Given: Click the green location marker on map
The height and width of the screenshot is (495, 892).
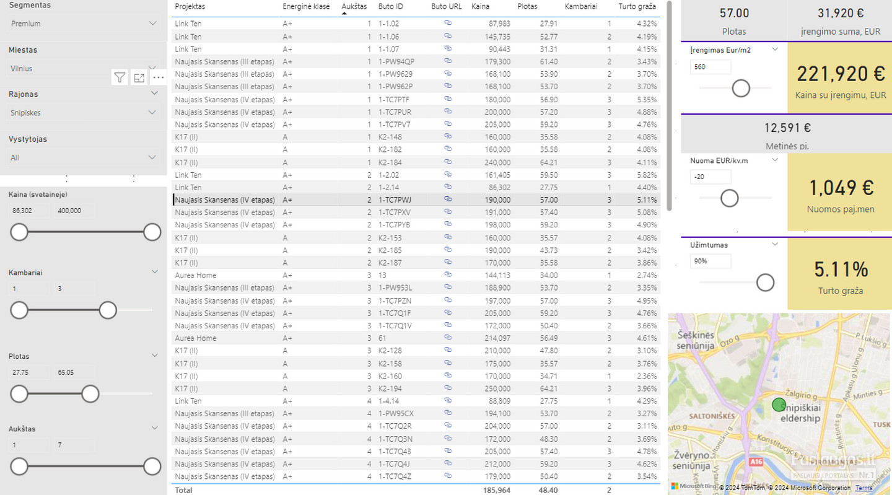Looking at the screenshot, I should (x=779, y=405).
